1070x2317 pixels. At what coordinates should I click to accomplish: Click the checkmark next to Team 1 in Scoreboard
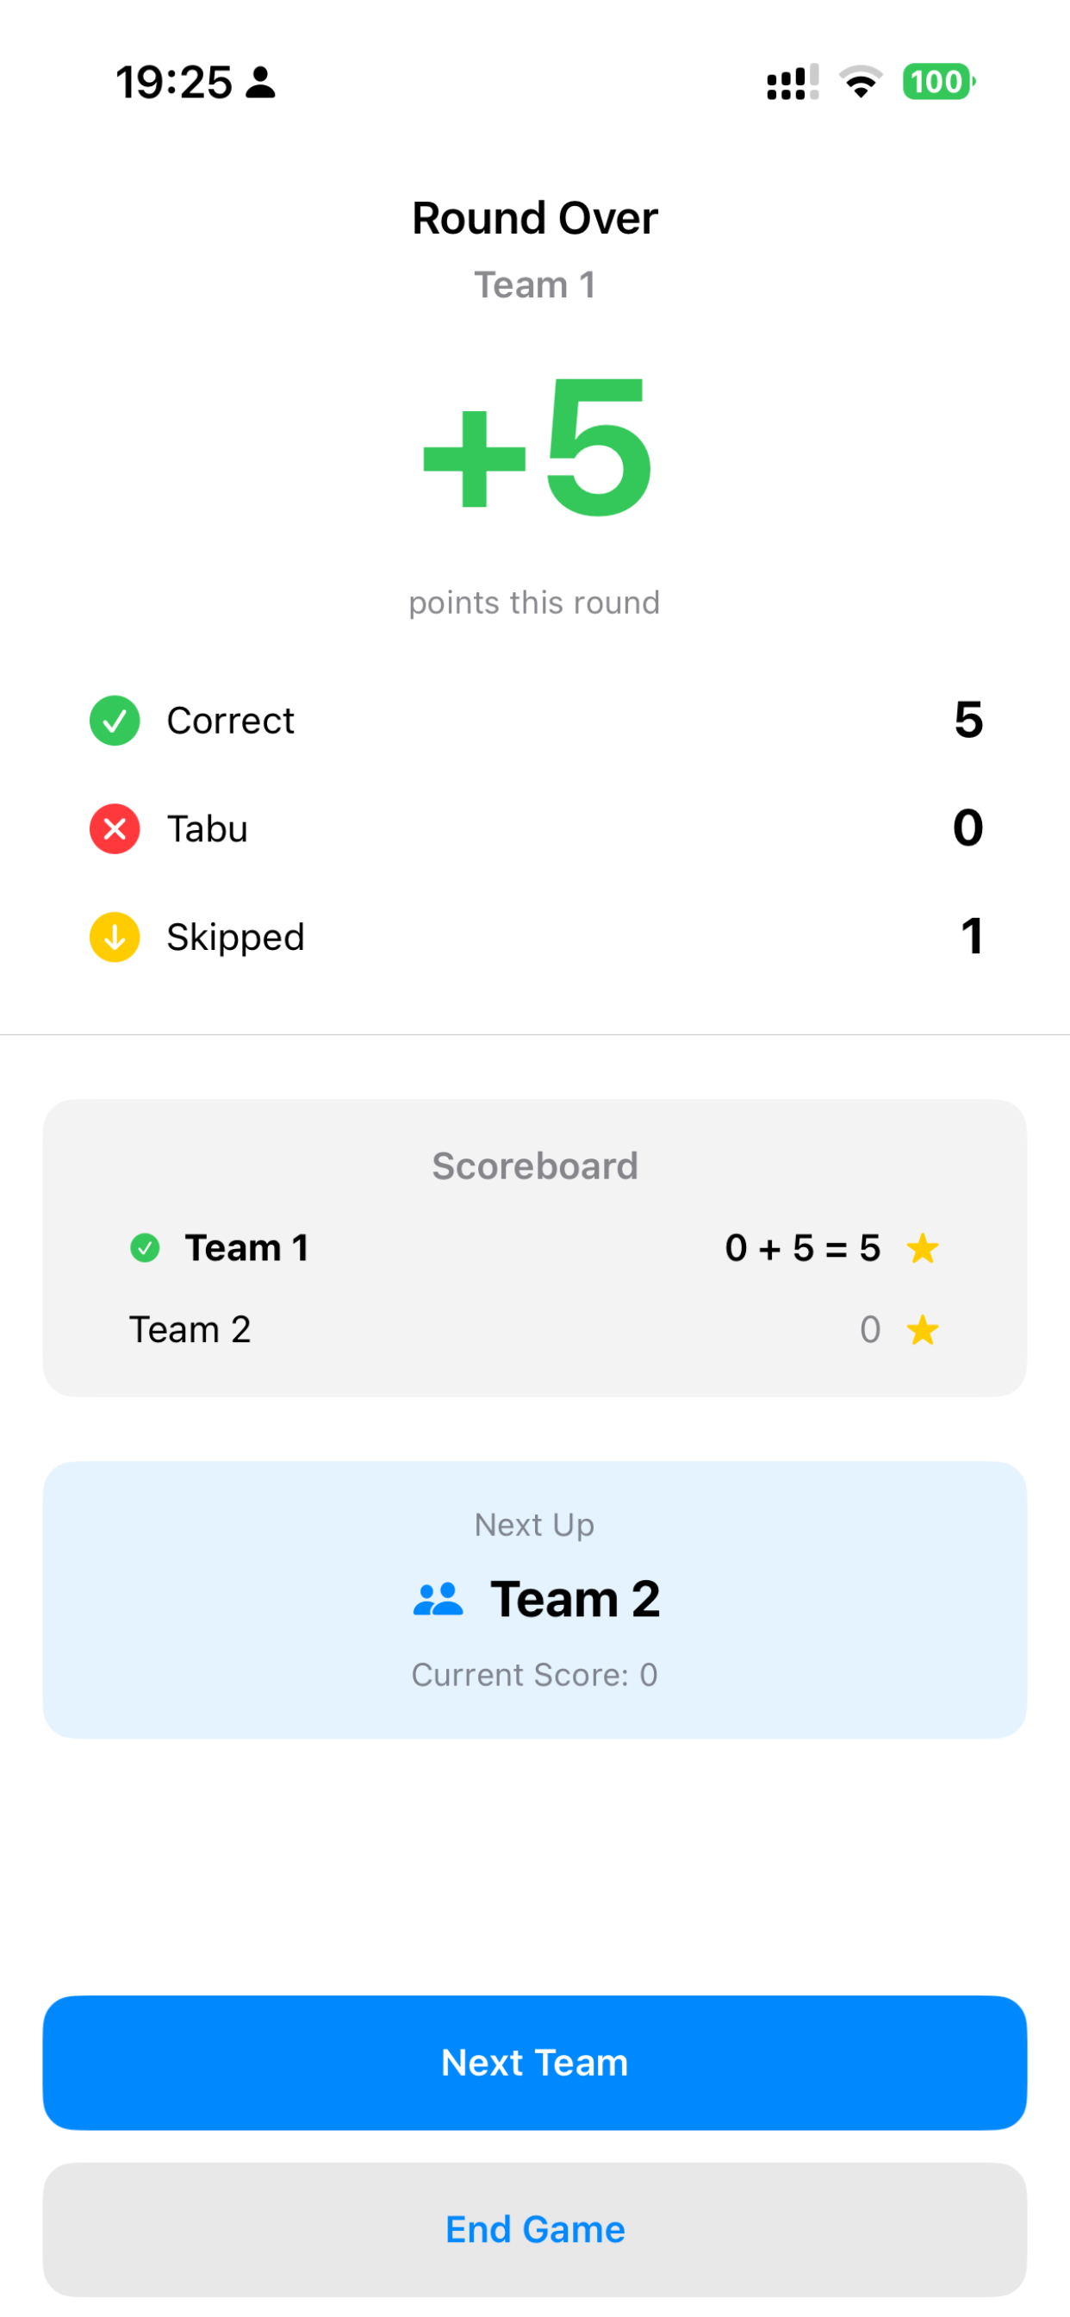[x=145, y=1247]
